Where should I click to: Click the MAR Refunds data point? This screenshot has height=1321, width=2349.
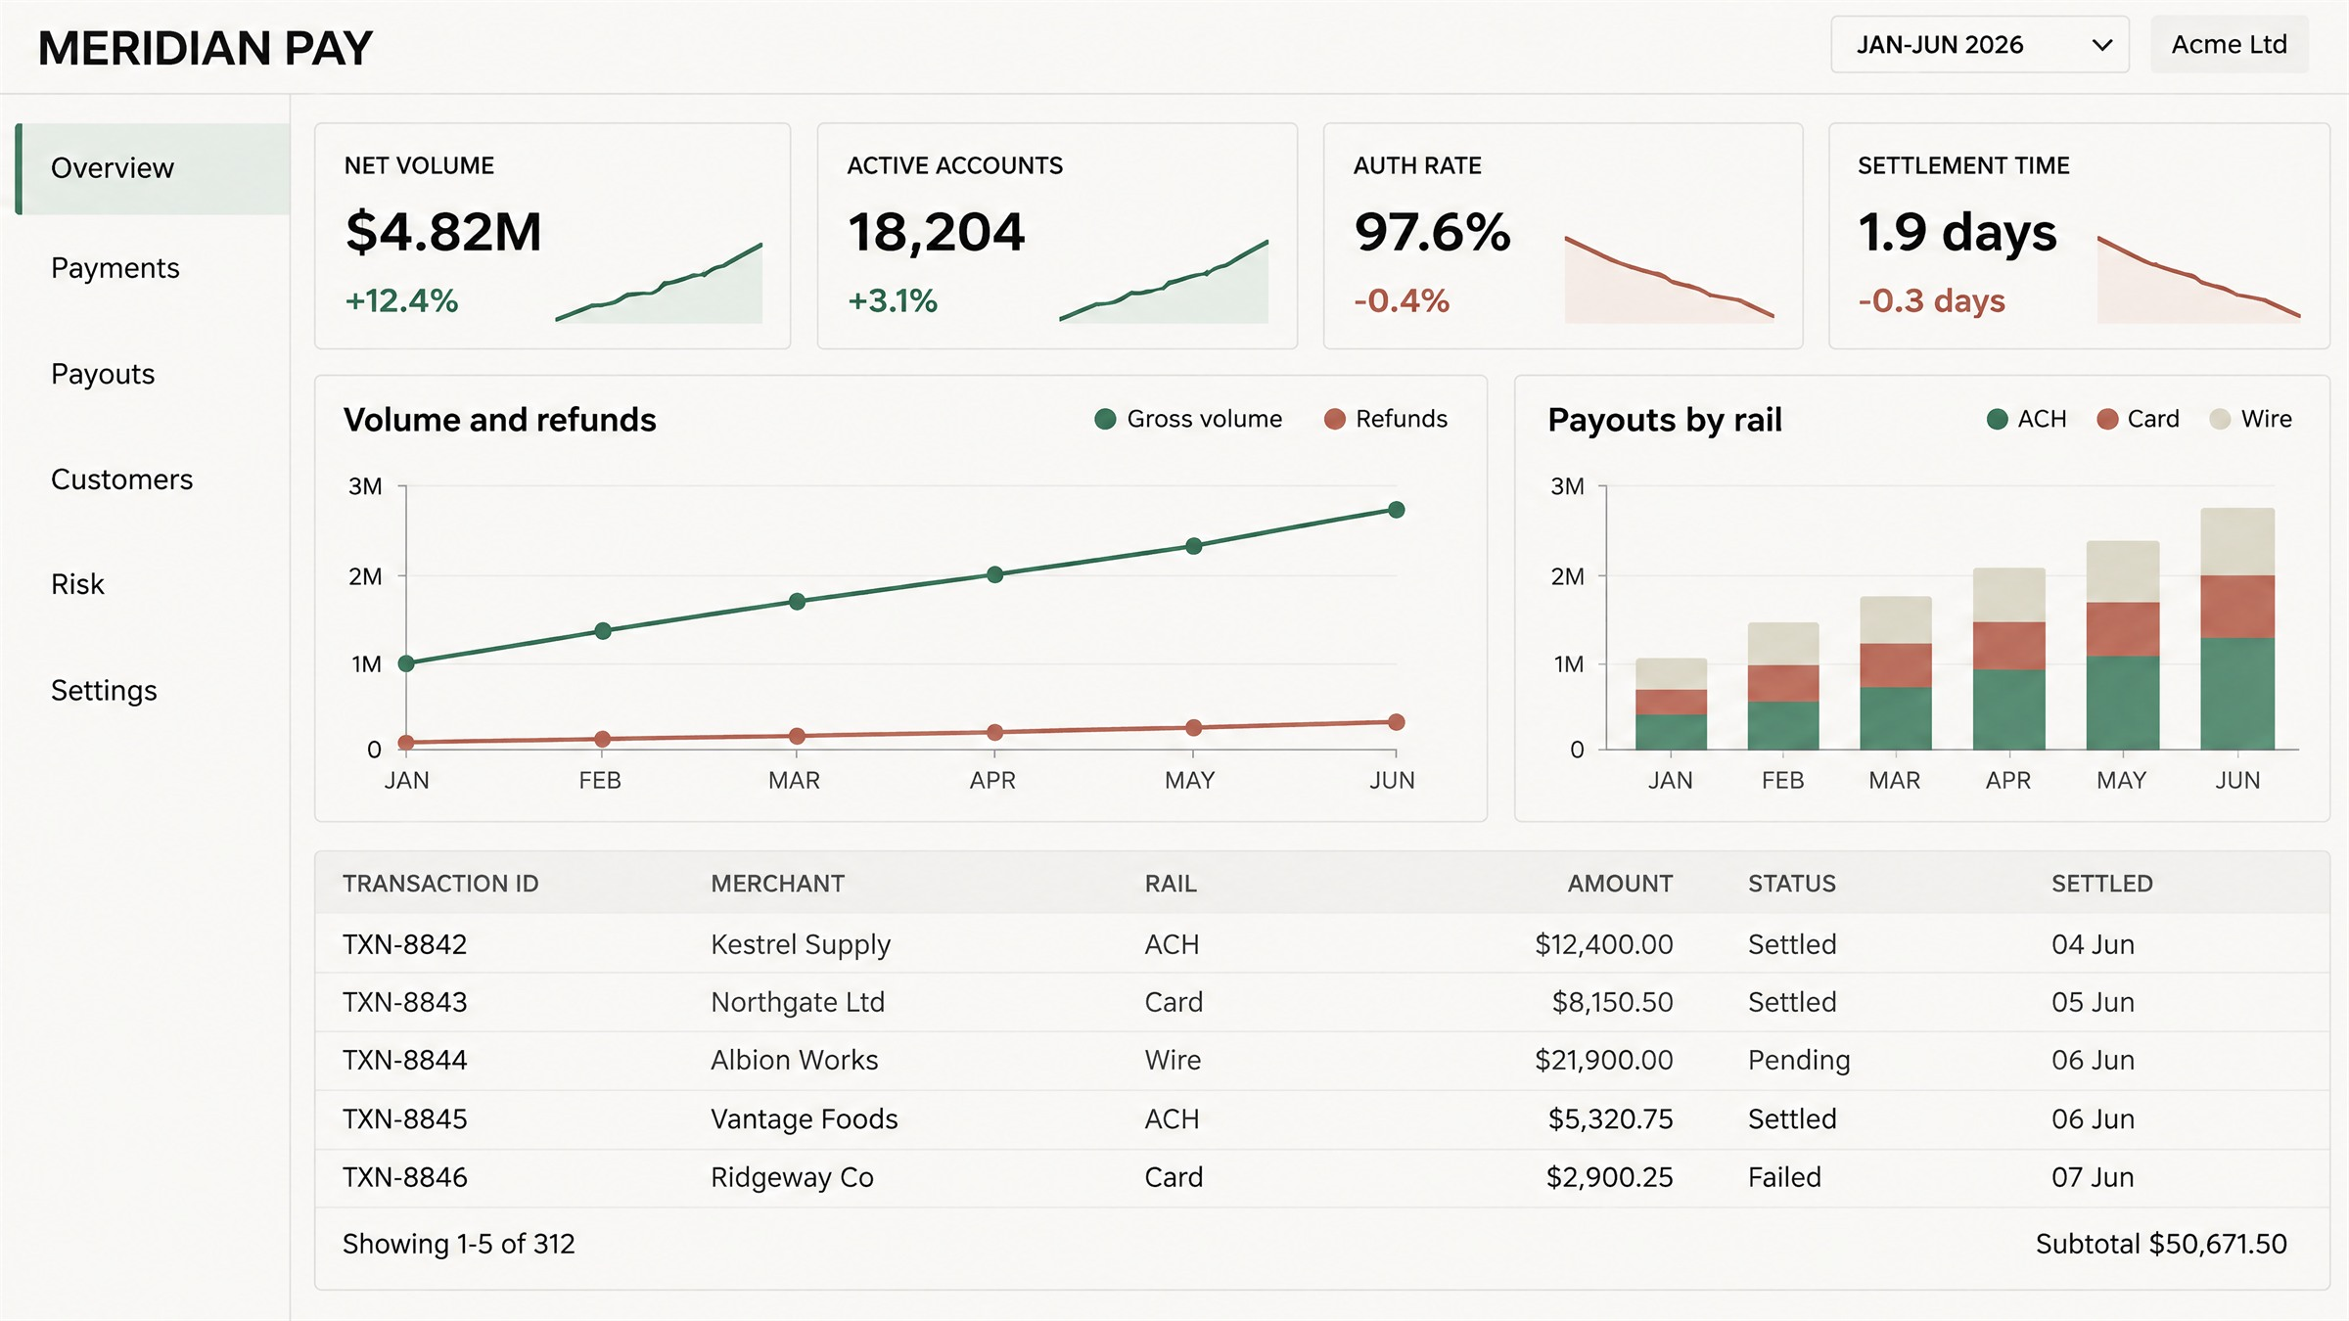point(797,736)
